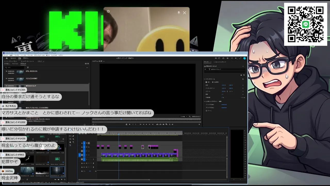Image resolution: width=330 pixels, height=186 pixels.
Task: Click the filter icon in Graphics tab
Action: click(28, 68)
